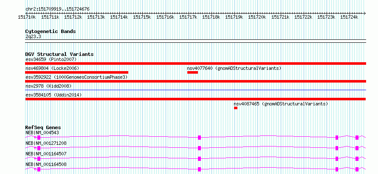378x174 pixels.
Task: Click the 151715k ruler tick label
Action: (x=142, y=17)
